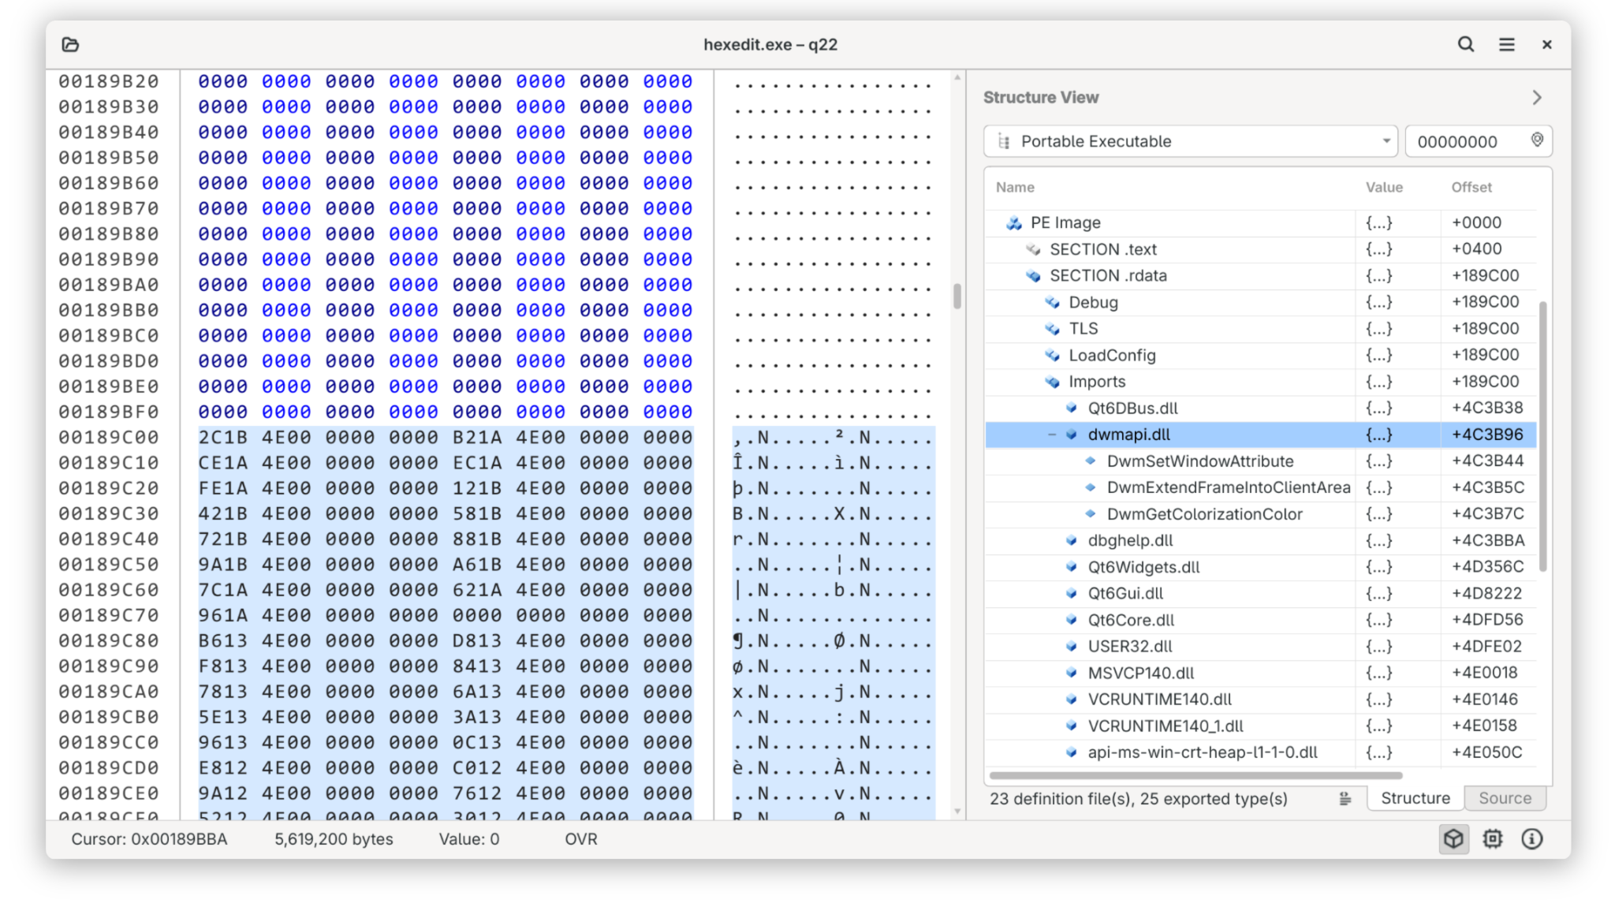1615x918 pixels.
Task: Toggle the info panel button in status bar
Action: 1531,839
